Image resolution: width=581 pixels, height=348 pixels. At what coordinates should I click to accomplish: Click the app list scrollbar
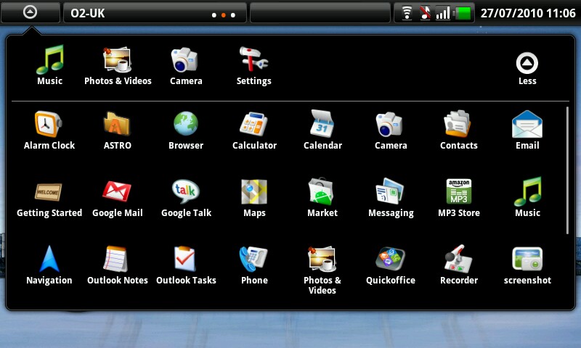coord(567,170)
